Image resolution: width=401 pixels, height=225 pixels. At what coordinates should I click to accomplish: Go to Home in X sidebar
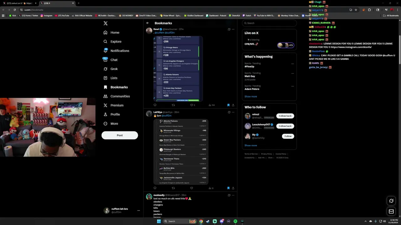click(x=112, y=32)
